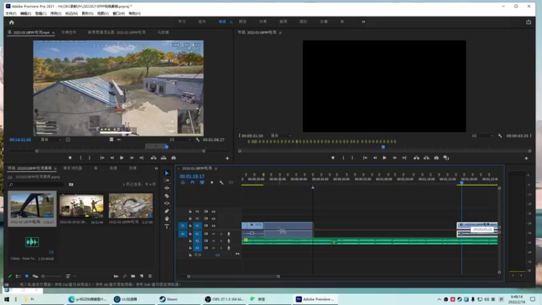
Task: Toggle nest-or-individual-clips insert mode
Action: (x=183, y=182)
